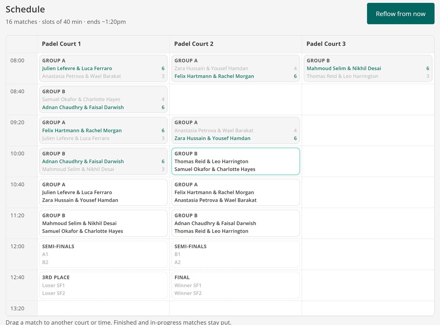Open the Final match card
Viewport: 440px width, 325px height.
click(x=235, y=285)
